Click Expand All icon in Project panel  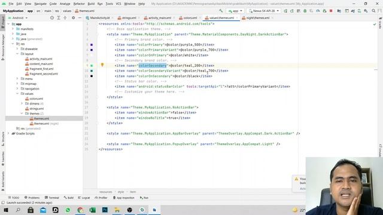(59, 18)
